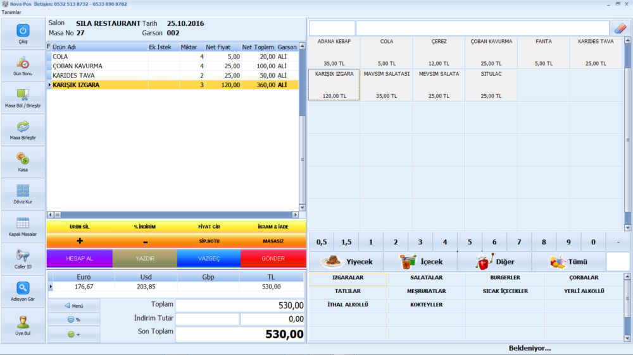Screen dimensions: 633x355
Task: Open the Kasa cash register icon
Action: pyautogui.click(x=23, y=159)
